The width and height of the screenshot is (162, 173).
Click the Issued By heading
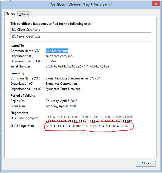(17, 73)
